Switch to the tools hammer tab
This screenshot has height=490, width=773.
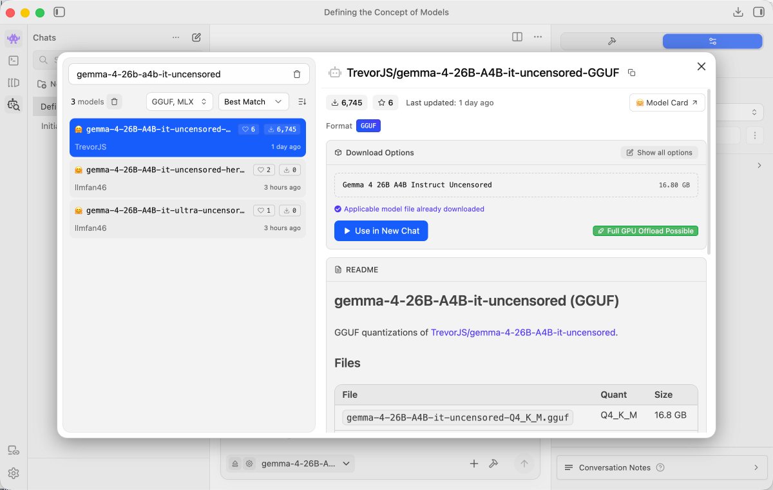pos(612,41)
